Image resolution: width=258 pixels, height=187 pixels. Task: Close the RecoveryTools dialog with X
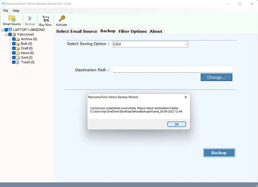pos(186,97)
